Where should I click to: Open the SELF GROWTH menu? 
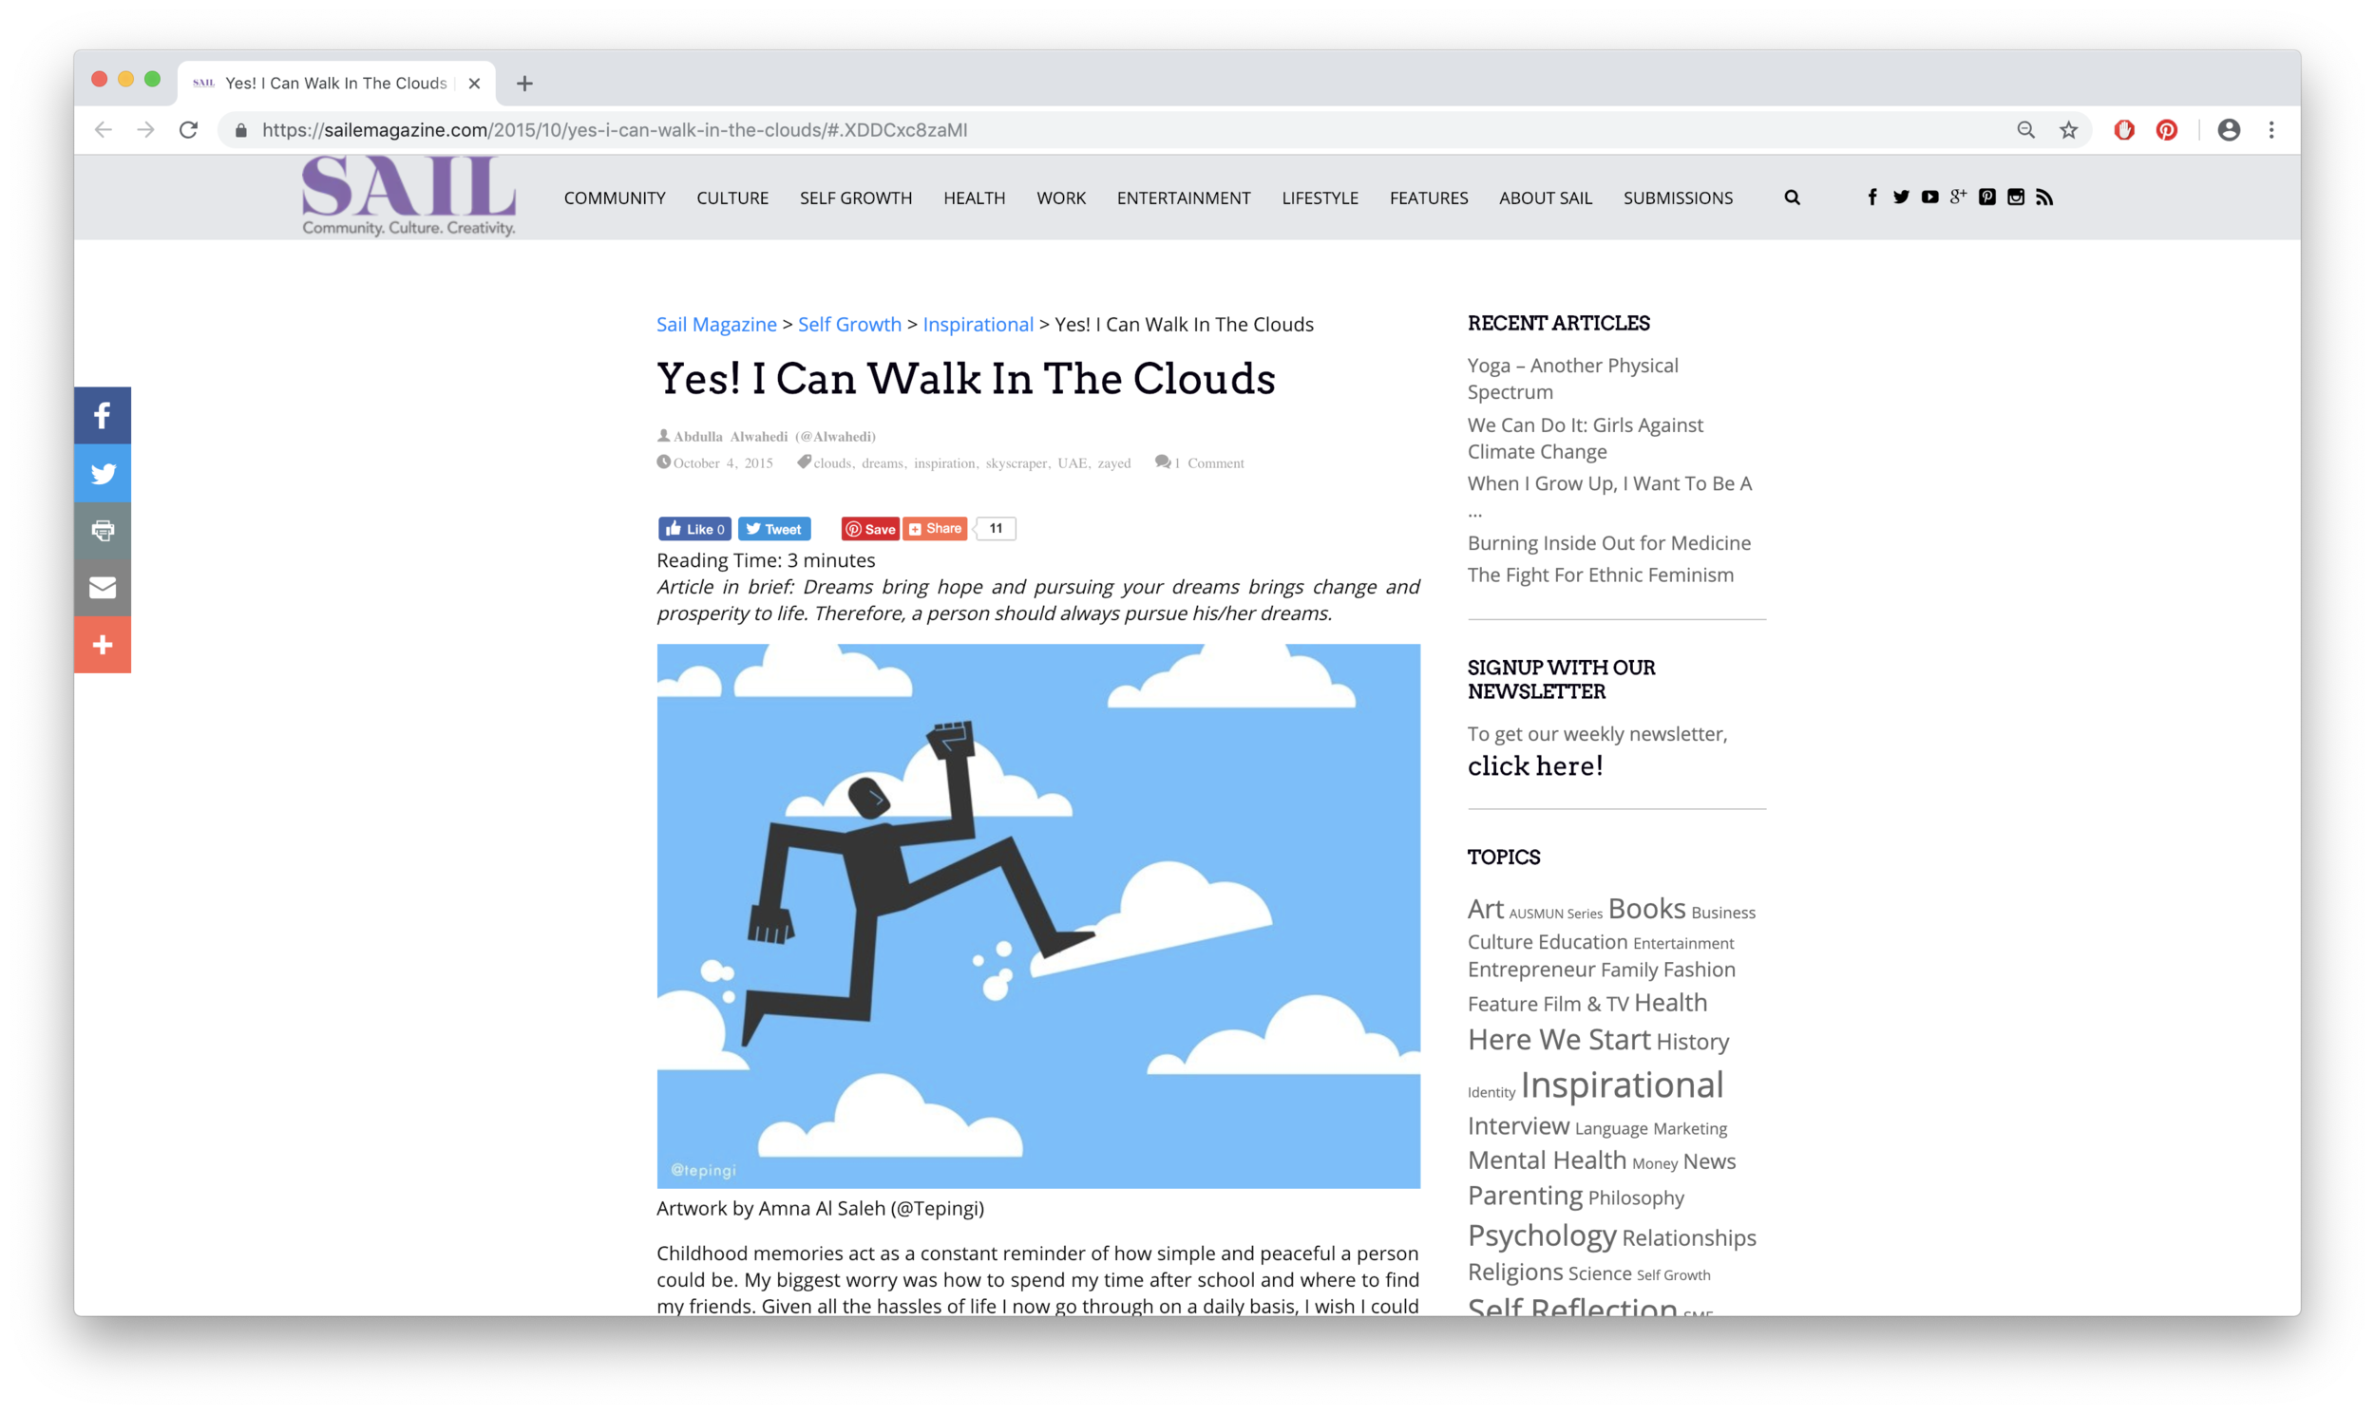click(855, 198)
